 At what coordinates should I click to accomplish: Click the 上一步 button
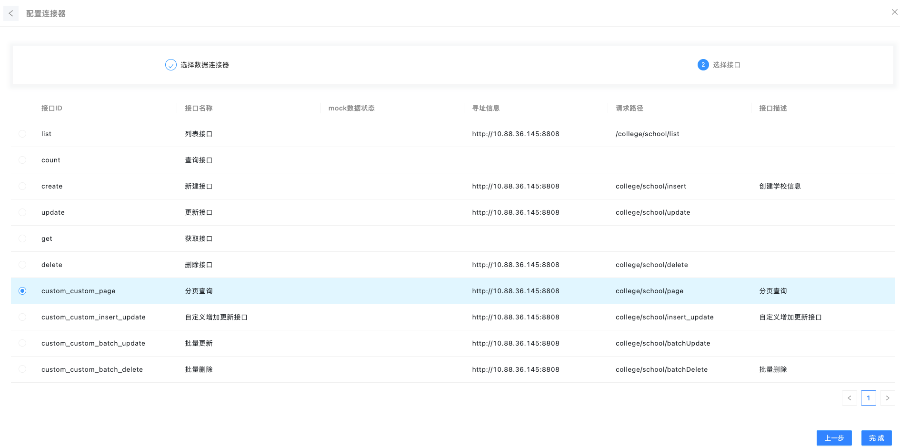(x=834, y=438)
